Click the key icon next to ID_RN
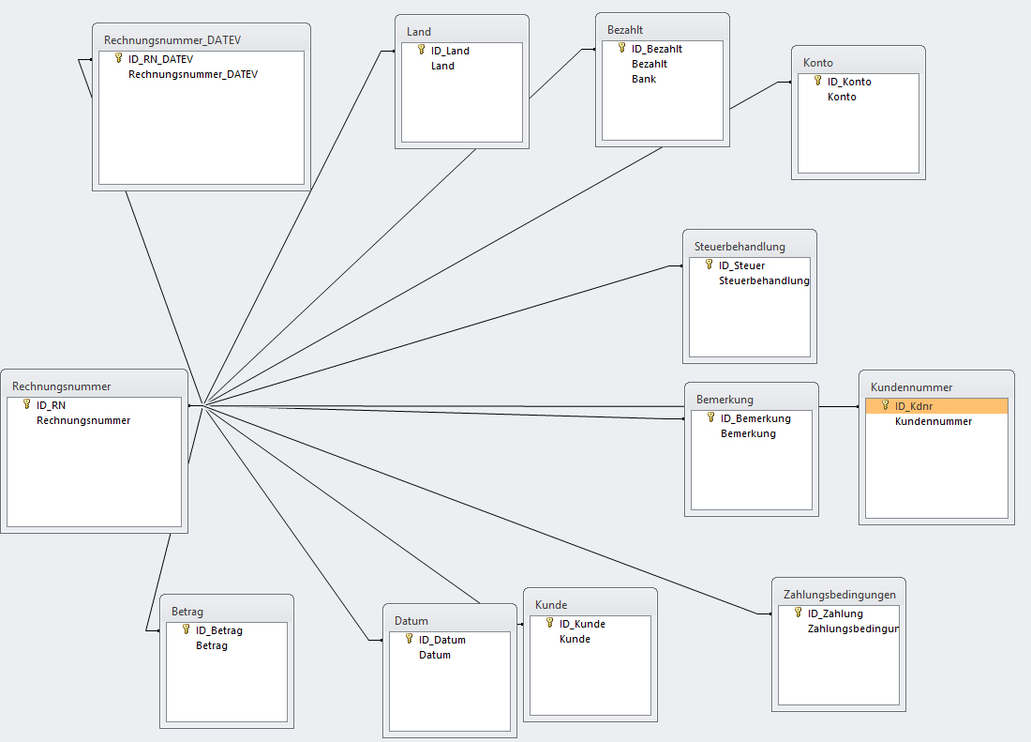 coord(27,404)
